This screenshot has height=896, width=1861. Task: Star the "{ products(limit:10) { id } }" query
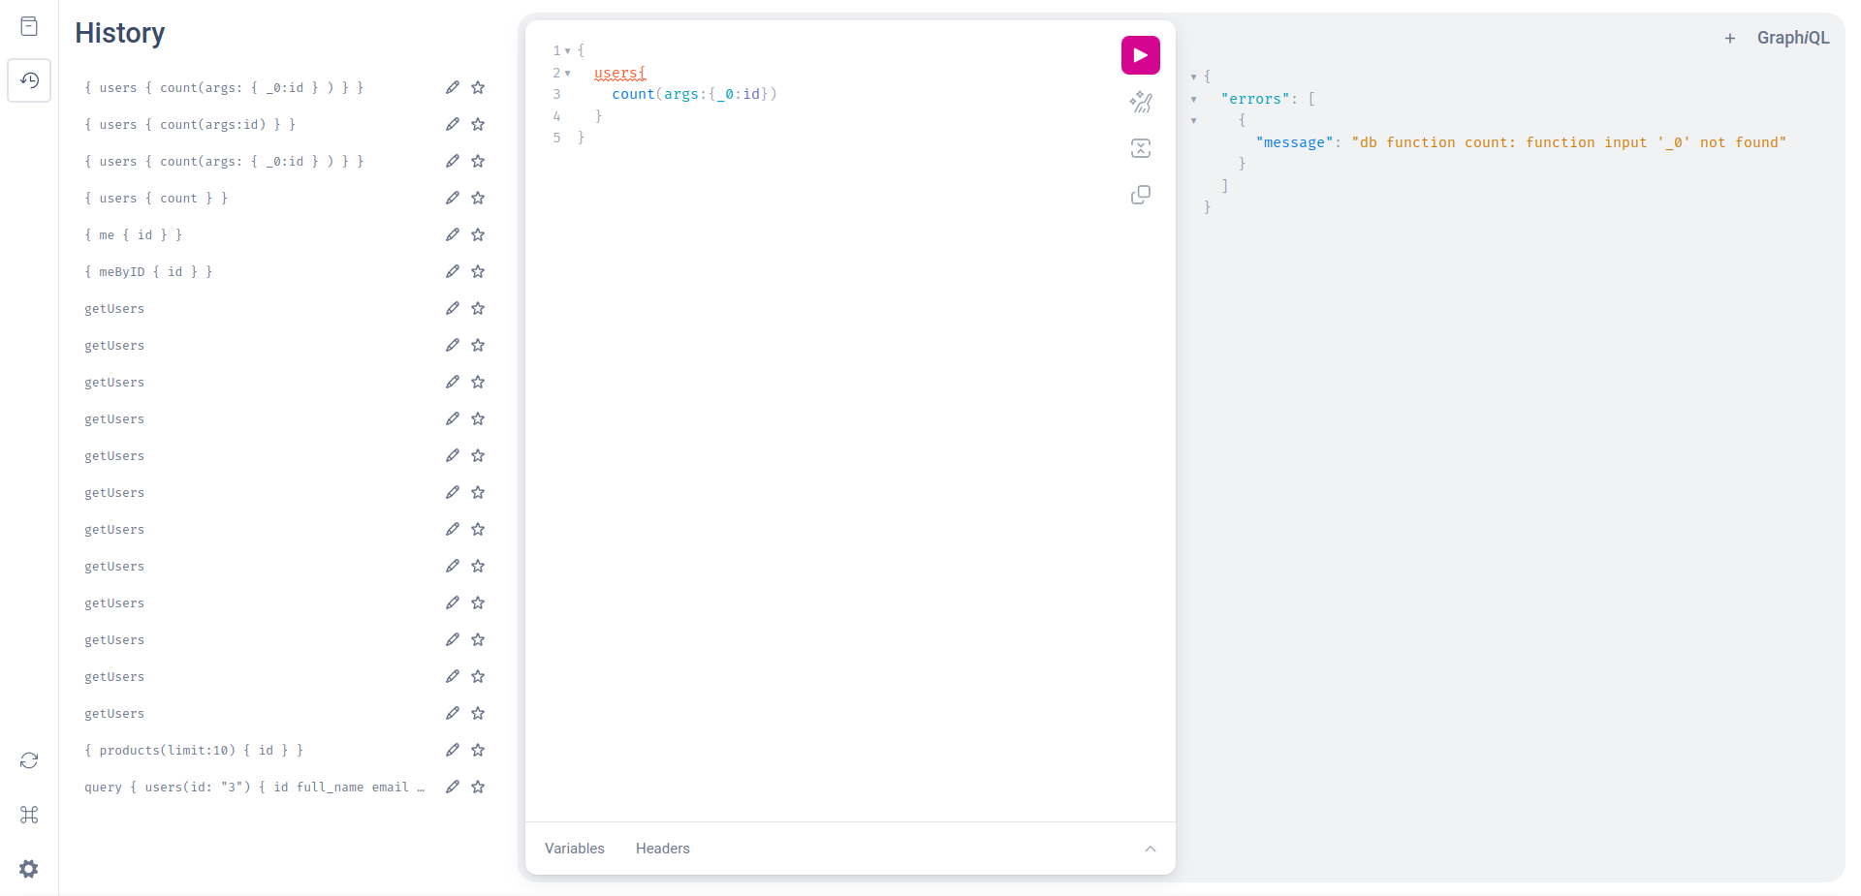pos(478,750)
